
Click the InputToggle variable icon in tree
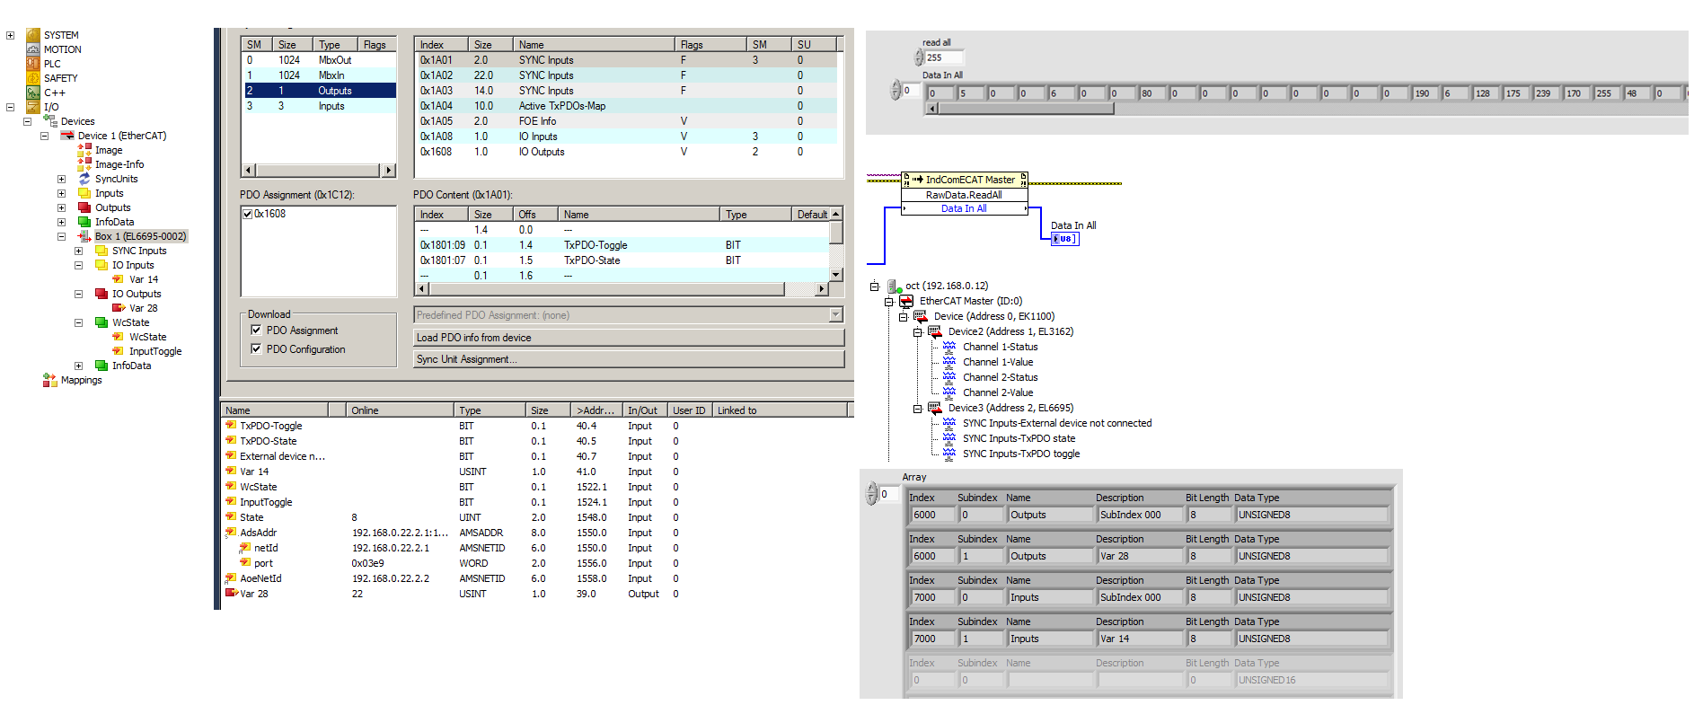tap(119, 351)
